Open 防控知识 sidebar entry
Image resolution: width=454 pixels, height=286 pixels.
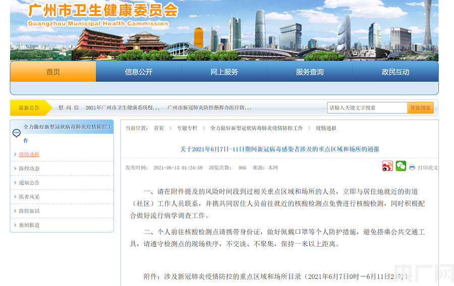pos(29,211)
